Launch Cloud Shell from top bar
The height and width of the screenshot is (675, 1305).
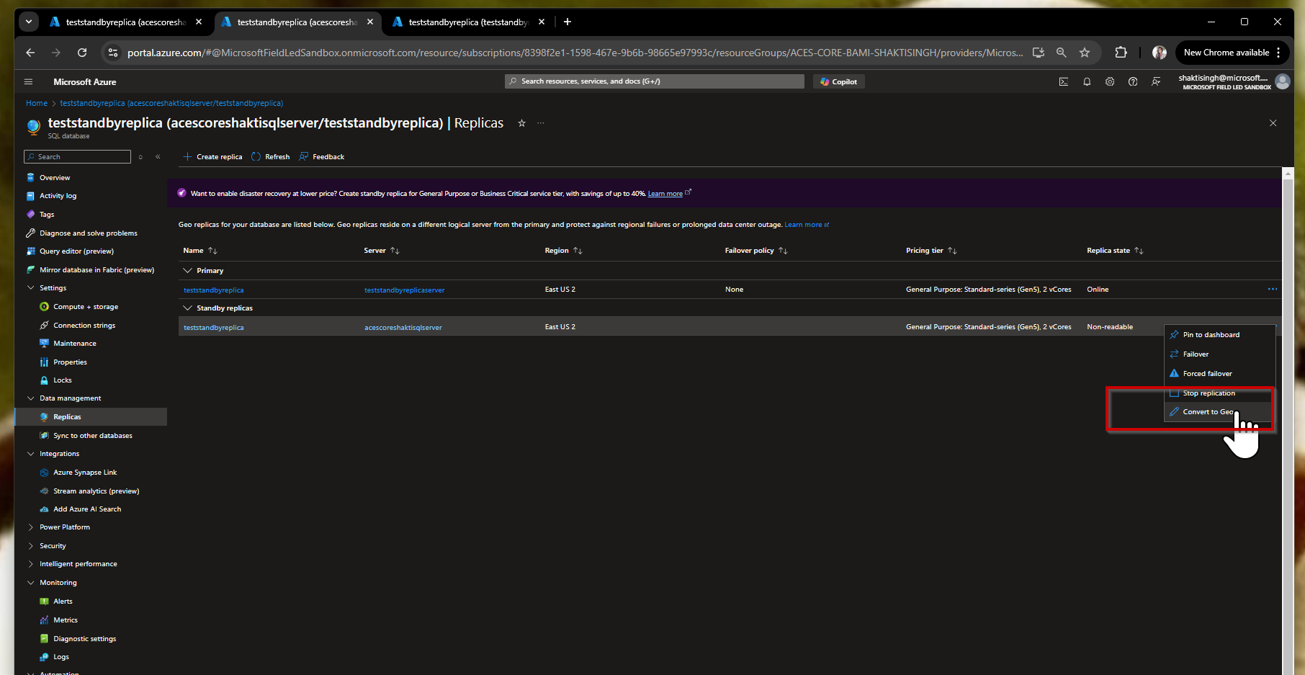click(1064, 81)
